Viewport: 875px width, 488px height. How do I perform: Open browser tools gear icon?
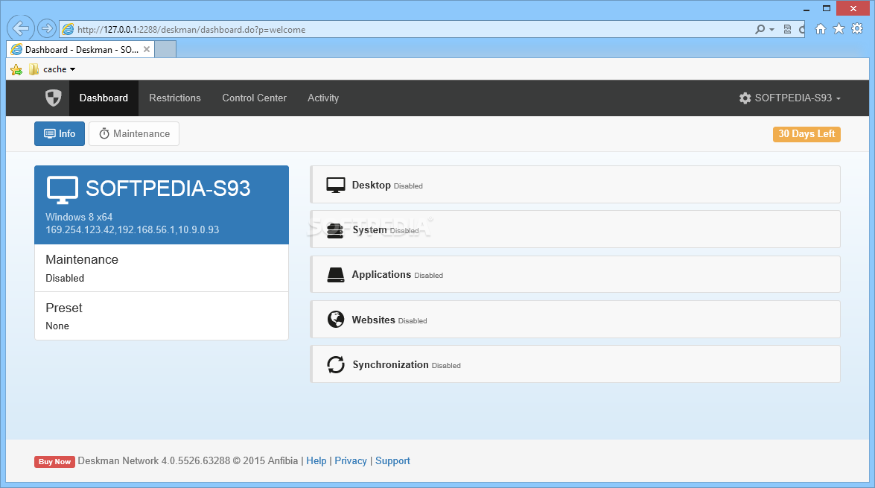857,29
